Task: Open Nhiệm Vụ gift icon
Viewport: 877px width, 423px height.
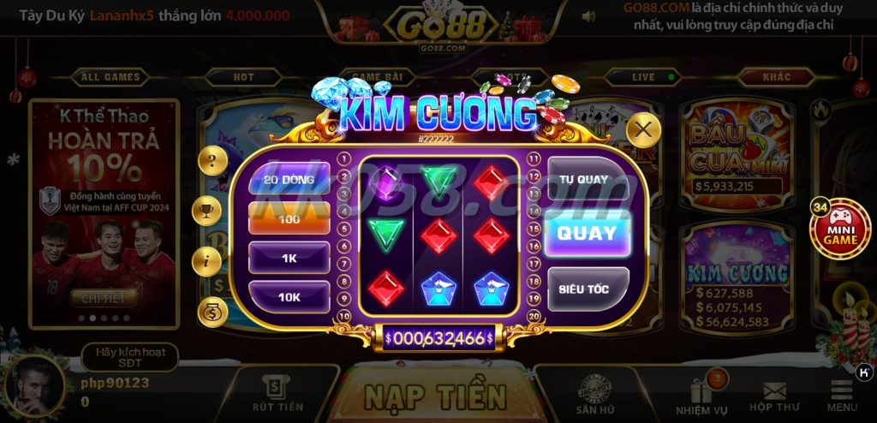Action: click(x=702, y=394)
